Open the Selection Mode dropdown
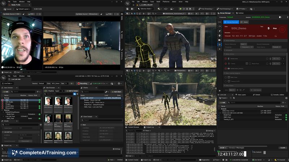 click(x=145, y=9)
